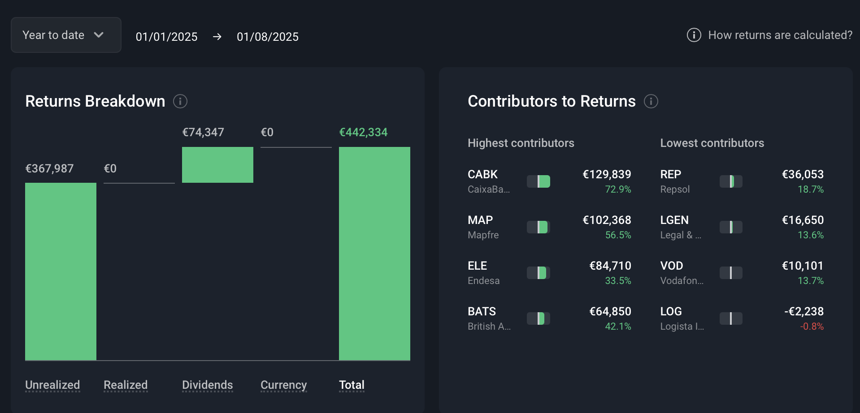
Task: Click the ELE contribution bar indicator
Action: click(539, 273)
